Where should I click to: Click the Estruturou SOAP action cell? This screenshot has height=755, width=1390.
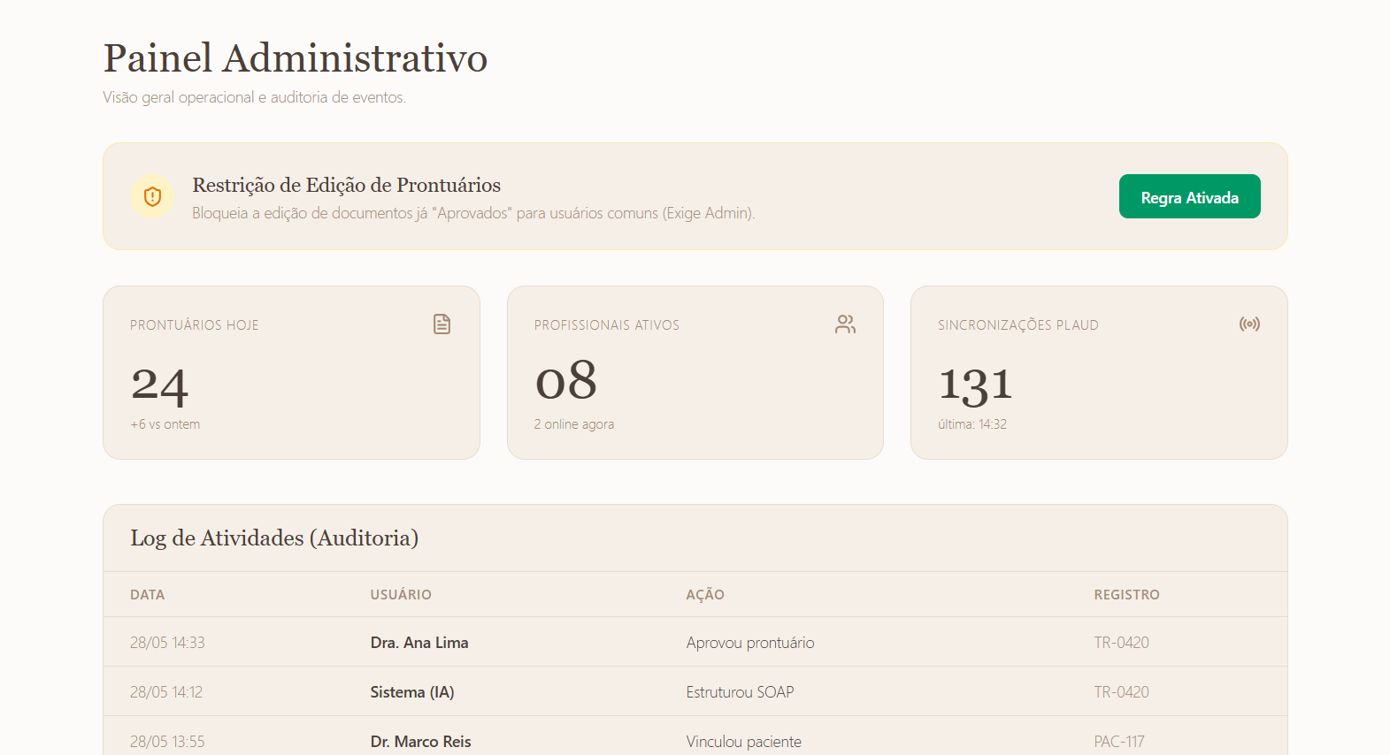(x=741, y=692)
